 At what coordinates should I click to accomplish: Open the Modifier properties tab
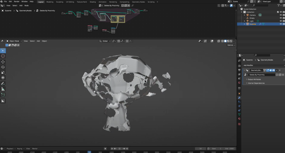(239, 98)
